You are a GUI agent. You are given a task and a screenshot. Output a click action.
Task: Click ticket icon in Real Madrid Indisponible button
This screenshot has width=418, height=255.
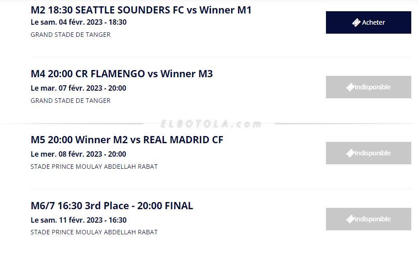point(350,153)
